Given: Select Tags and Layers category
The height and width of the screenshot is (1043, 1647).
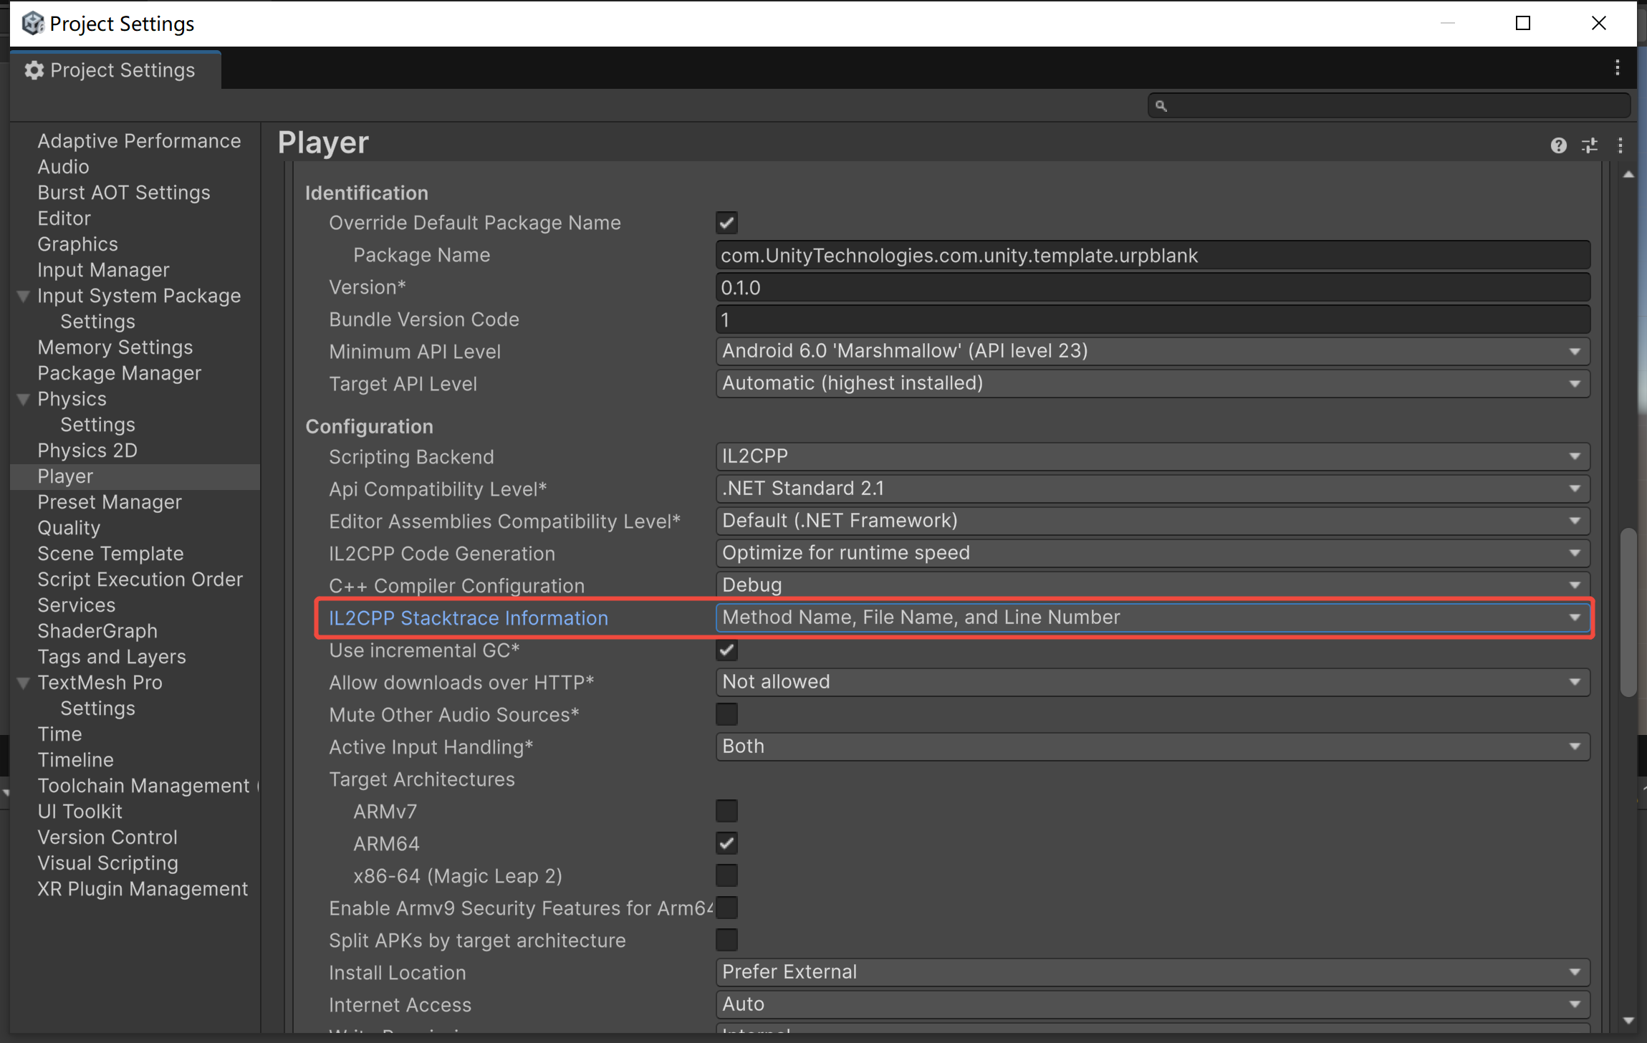Looking at the screenshot, I should click(112, 657).
